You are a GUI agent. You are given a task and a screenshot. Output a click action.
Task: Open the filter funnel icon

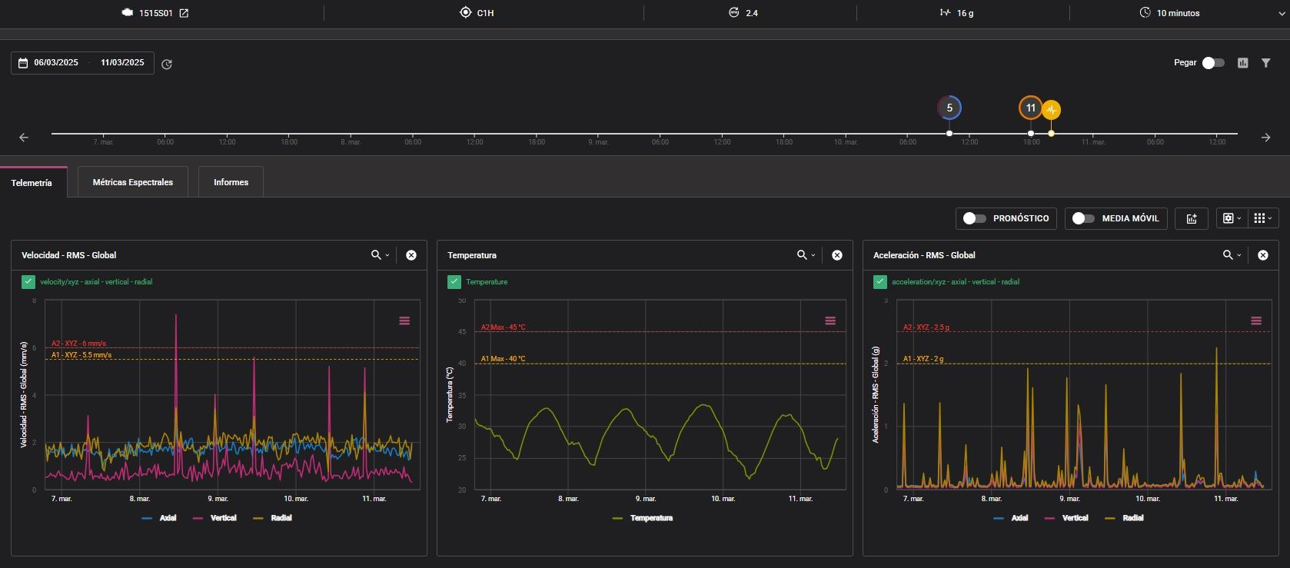coord(1265,63)
